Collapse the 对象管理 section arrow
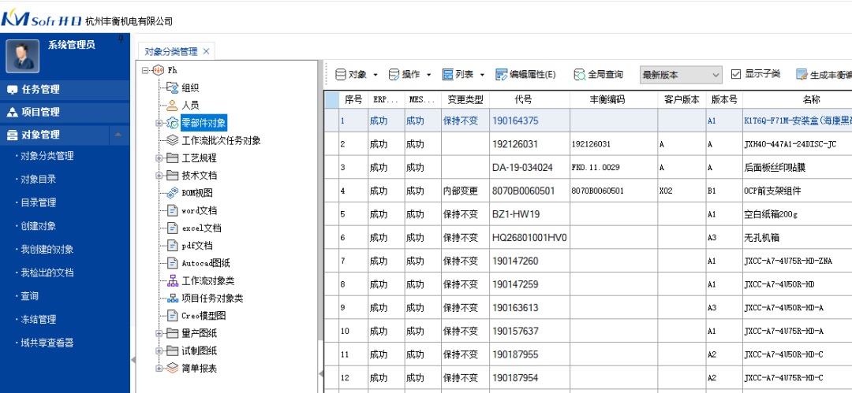This screenshot has height=393, width=852. click(x=119, y=135)
